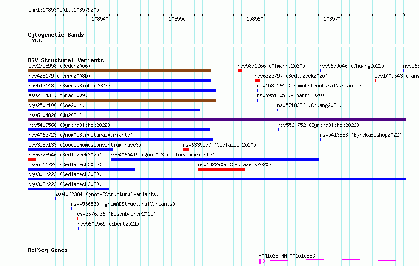The width and height of the screenshot is (419, 266).
Task: Click nsv4062384 (gnomADStructuralVariants) label
Action: [106, 194]
